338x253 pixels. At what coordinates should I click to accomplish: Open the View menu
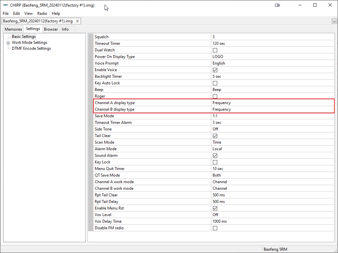click(x=28, y=13)
